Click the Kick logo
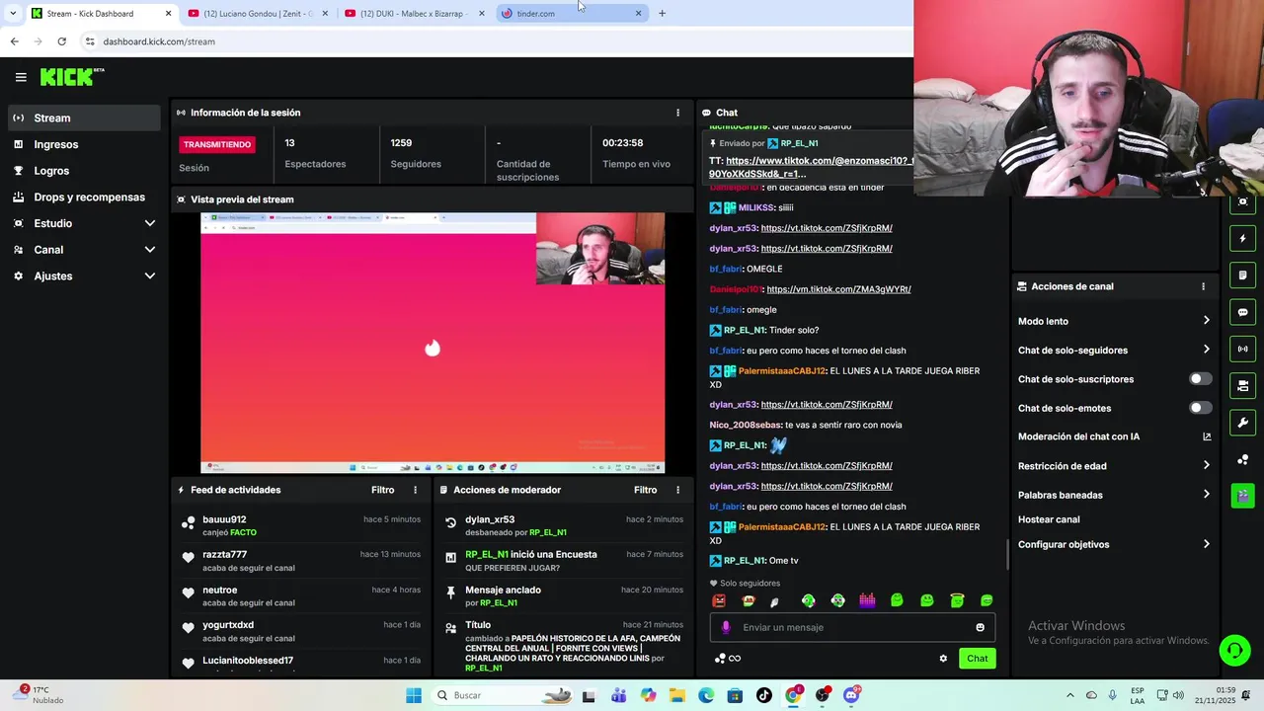Screen dimensions: 1264x711 tap(71, 77)
